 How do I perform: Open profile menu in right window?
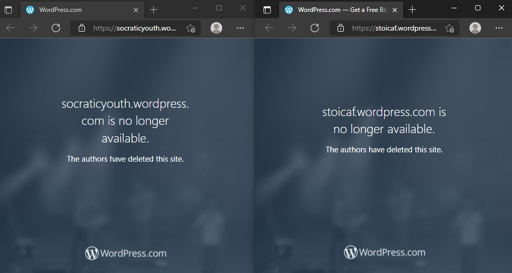pos(475,28)
